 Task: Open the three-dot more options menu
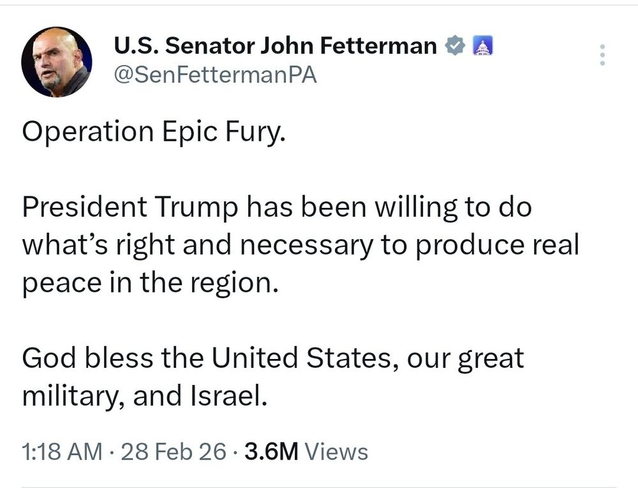click(x=602, y=55)
